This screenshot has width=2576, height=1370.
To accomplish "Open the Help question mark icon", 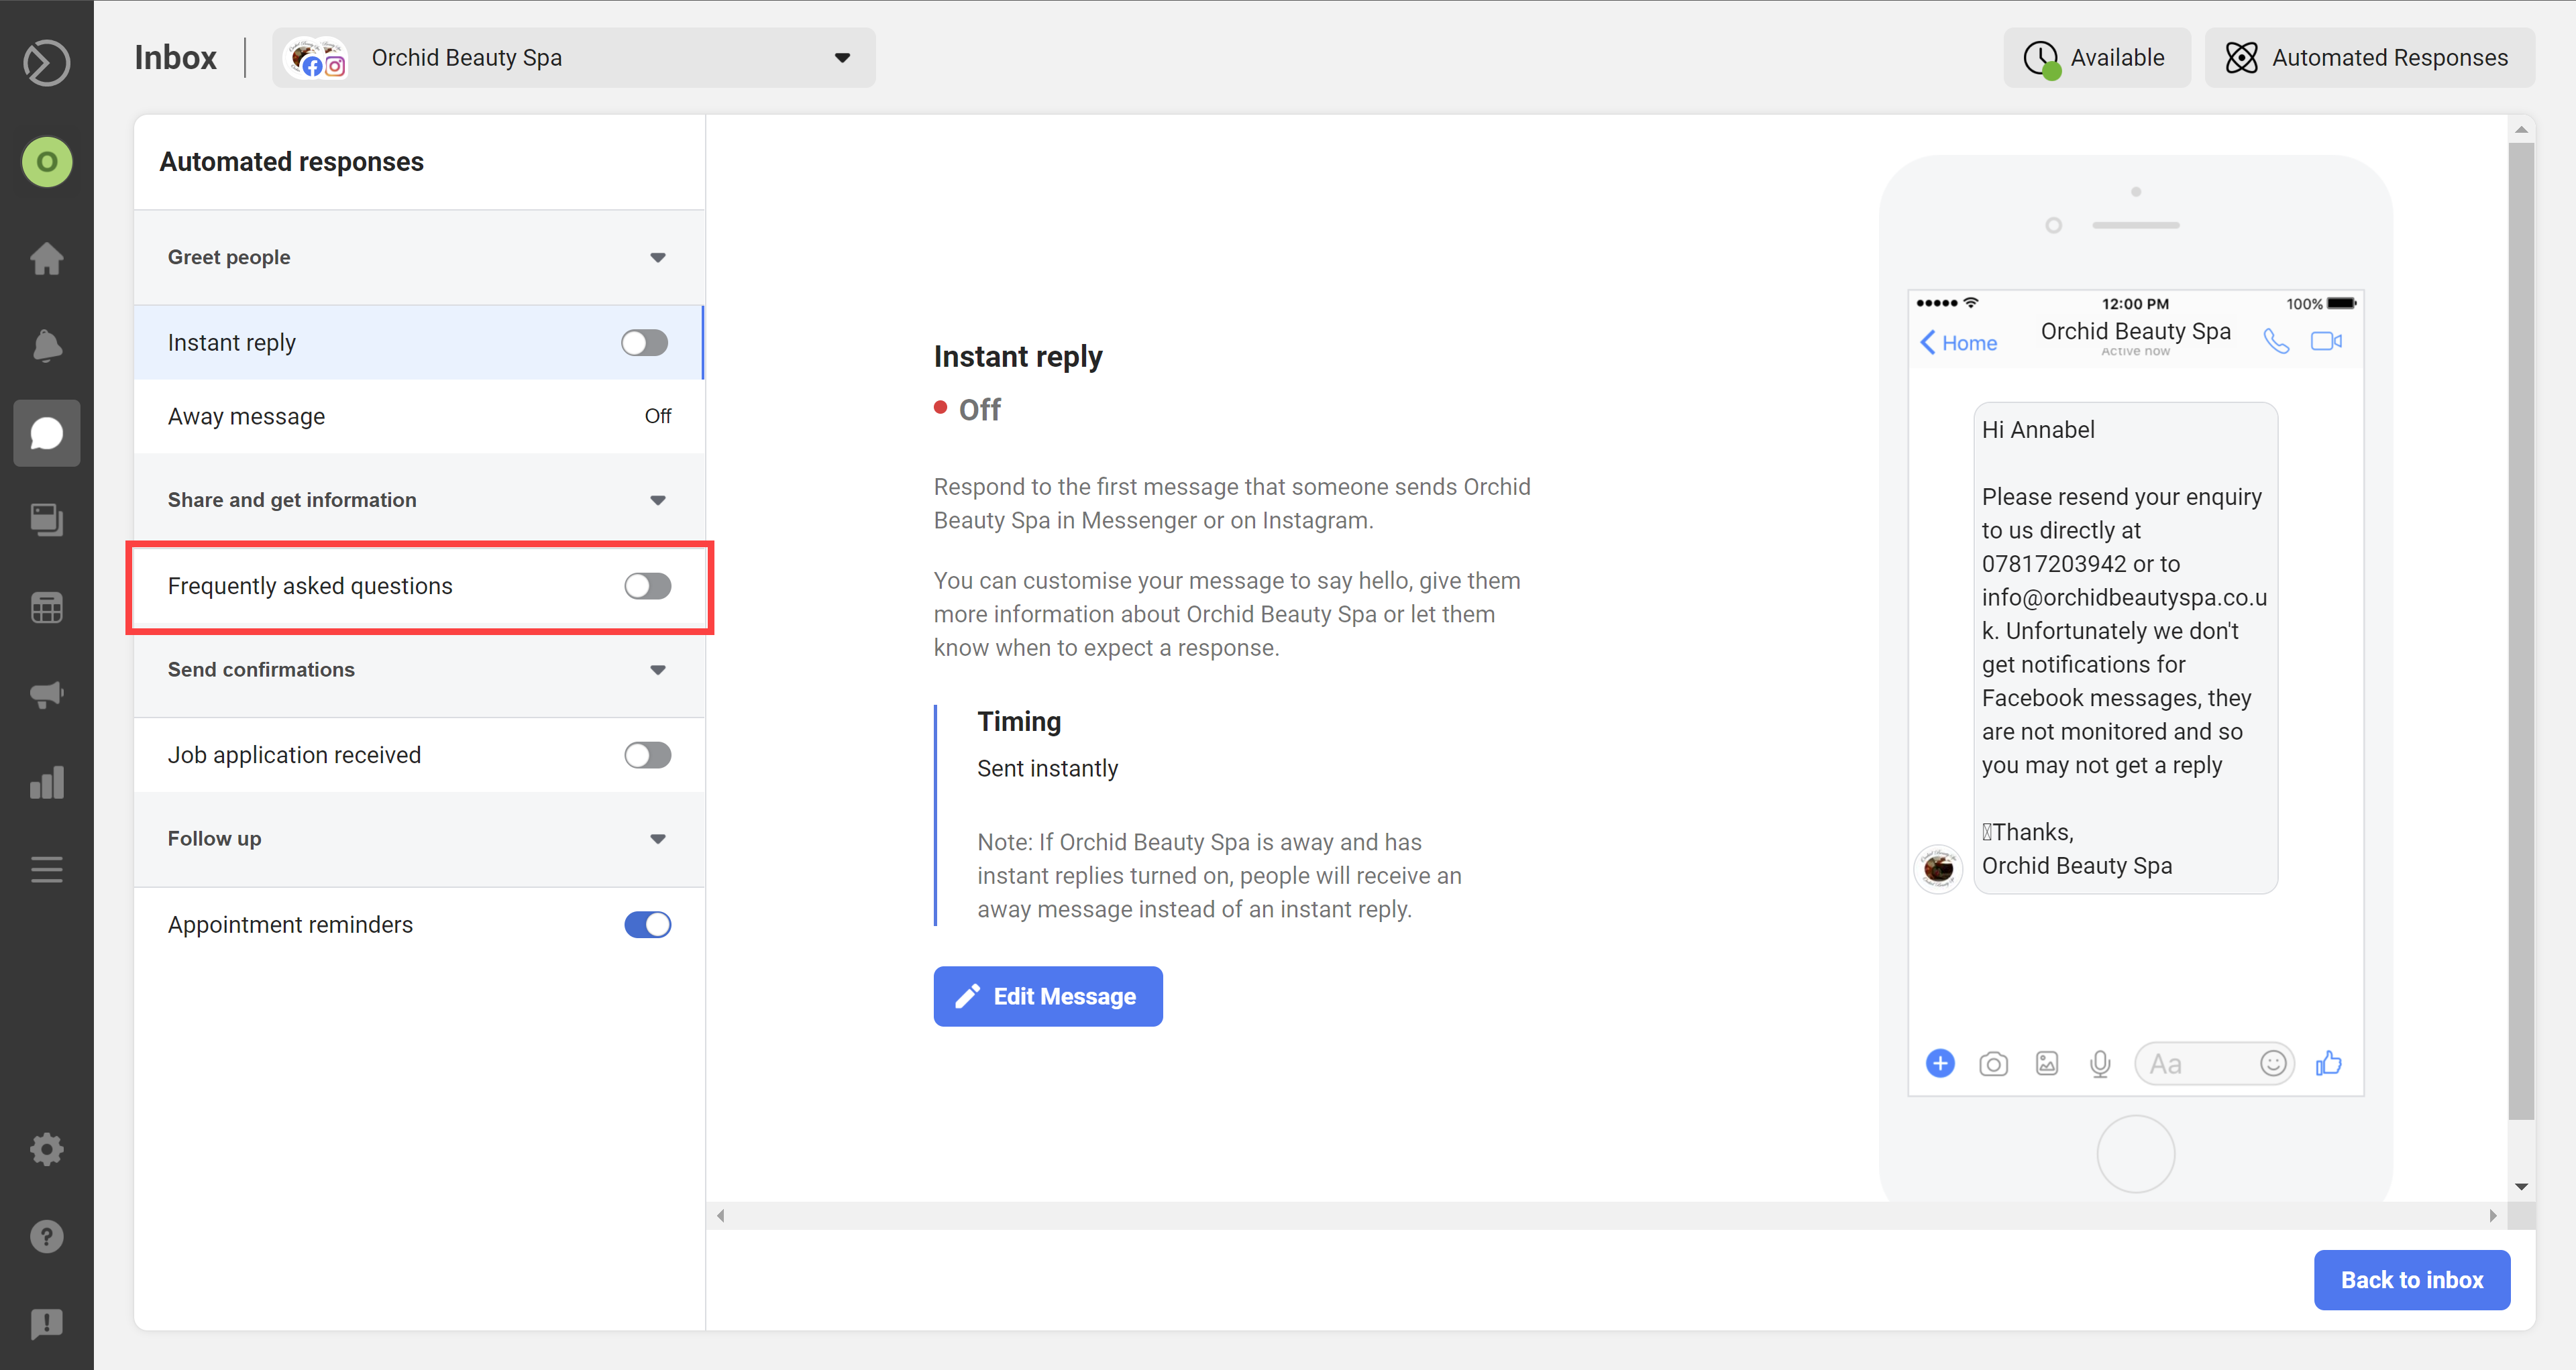I will tap(46, 1236).
